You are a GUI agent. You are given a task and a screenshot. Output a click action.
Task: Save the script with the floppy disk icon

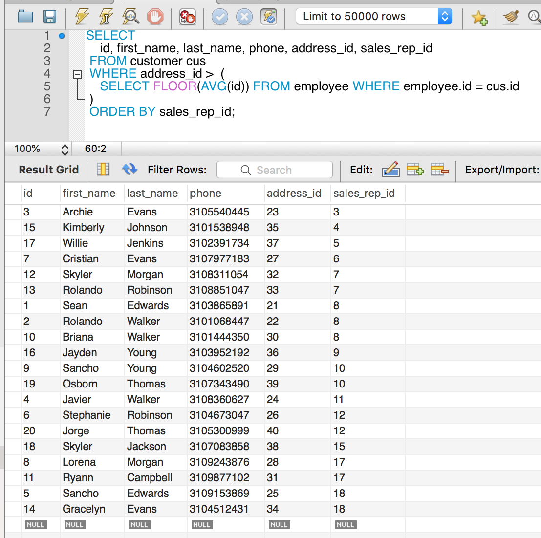(50, 16)
